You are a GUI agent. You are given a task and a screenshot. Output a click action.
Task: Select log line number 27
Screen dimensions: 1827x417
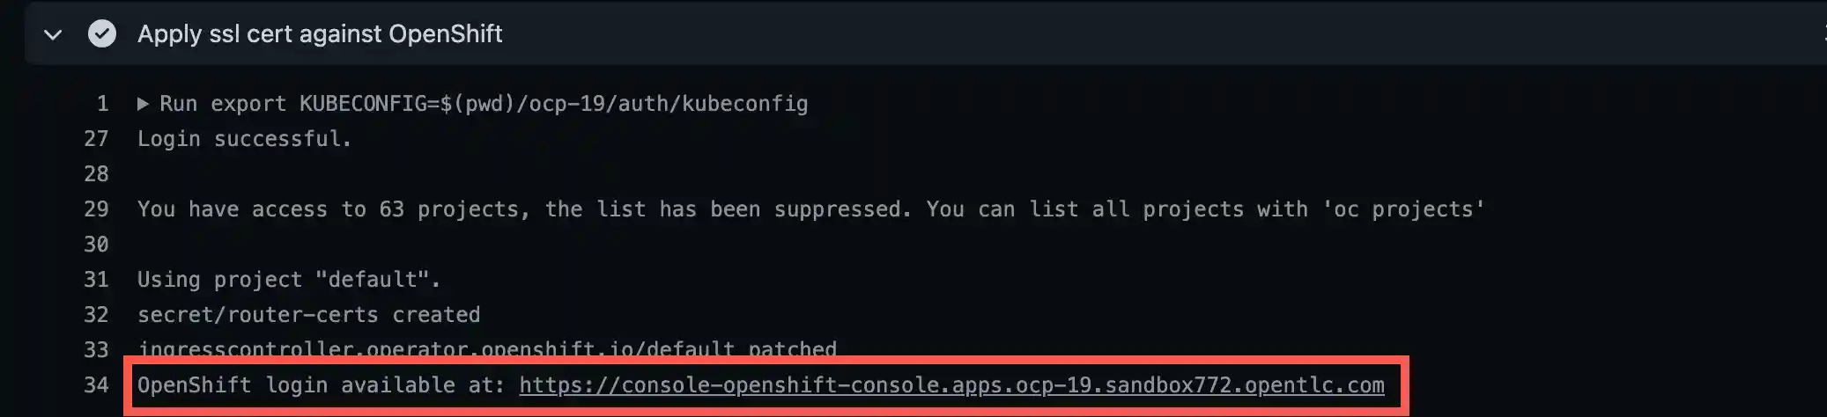point(96,139)
